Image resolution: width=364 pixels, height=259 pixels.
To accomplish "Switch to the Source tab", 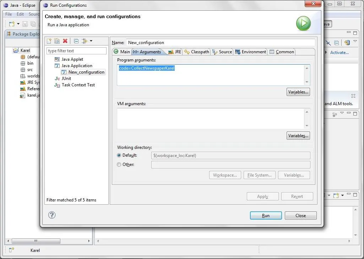I will click(x=222, y=52).
